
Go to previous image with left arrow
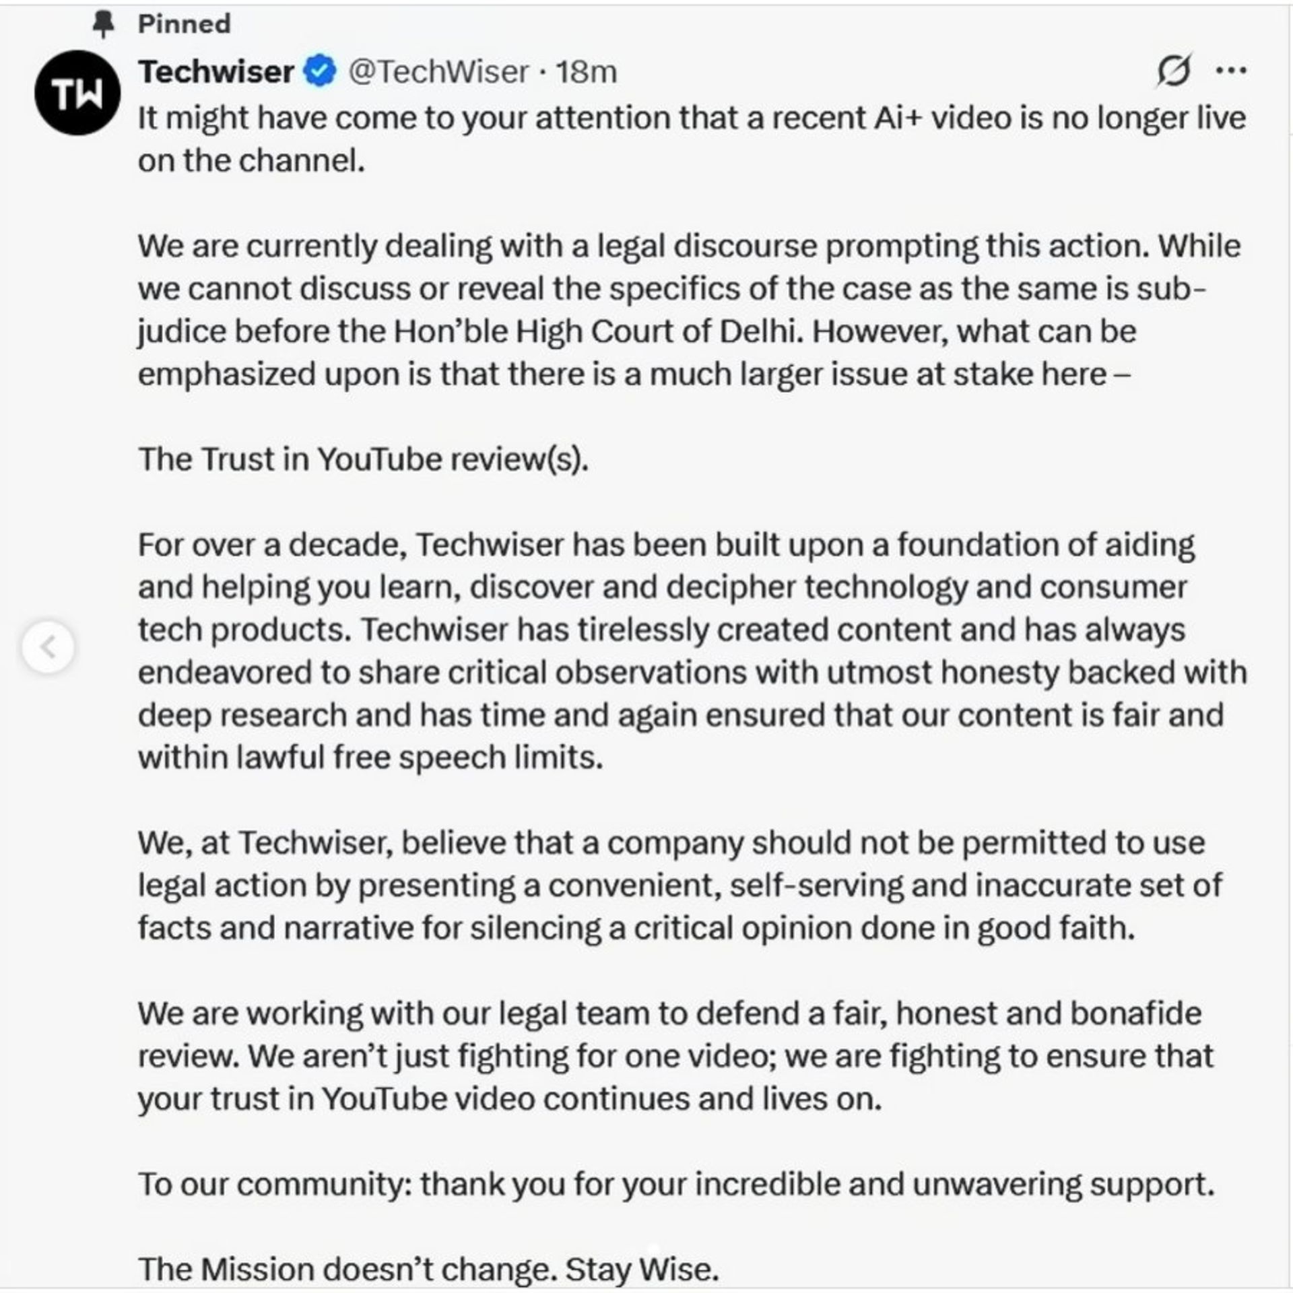pyautogui.click(x=48, y=647)
